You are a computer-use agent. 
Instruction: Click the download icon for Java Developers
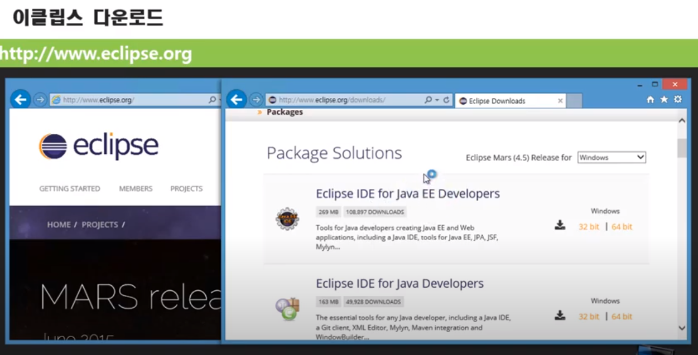(x=560, y=315)
